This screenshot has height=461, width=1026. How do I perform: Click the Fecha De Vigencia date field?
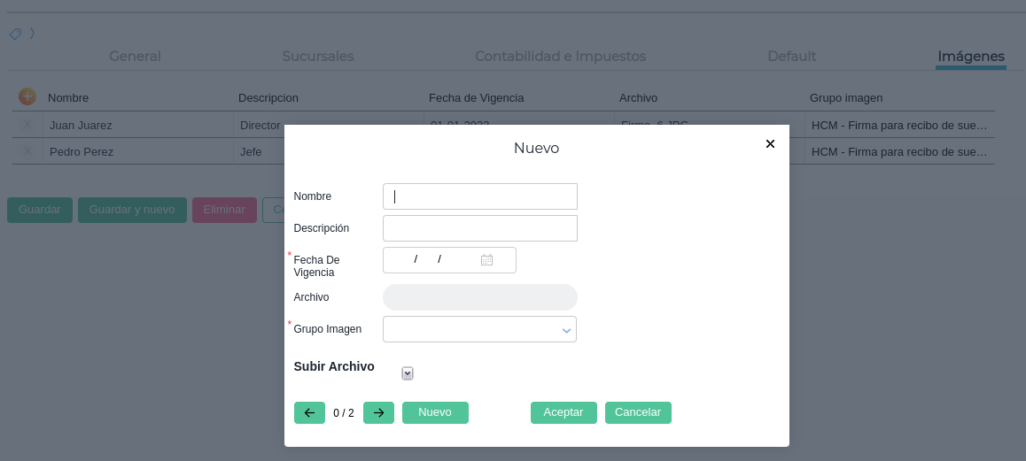pos(434,260)
